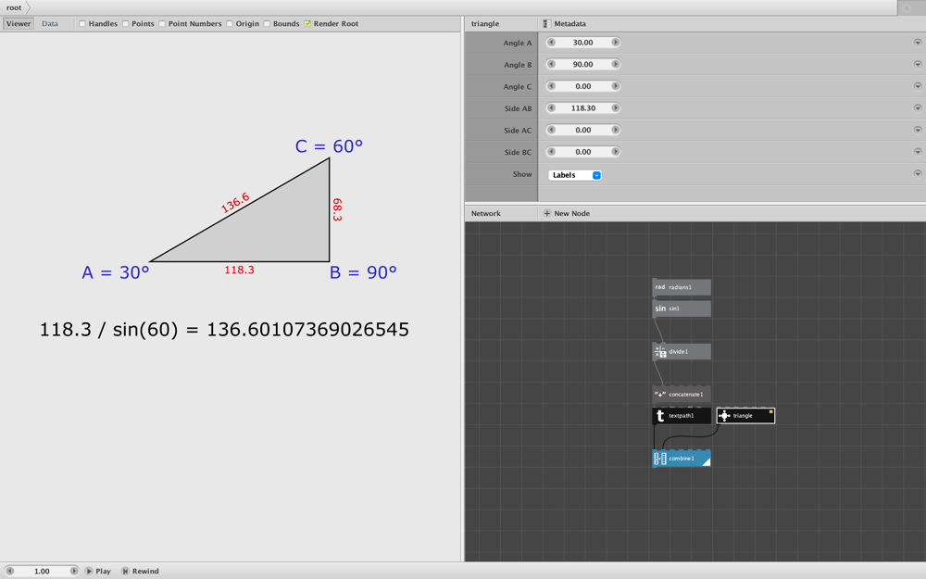Switch to the Viewer tab

(x=19, y=24)
